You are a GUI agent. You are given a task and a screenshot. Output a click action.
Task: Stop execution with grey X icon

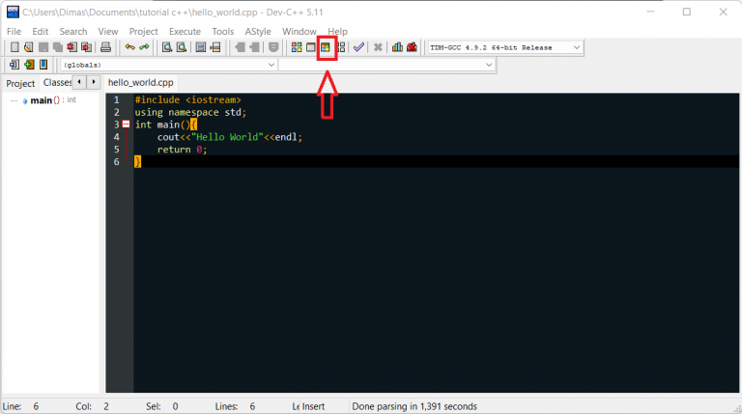click(x=378, y=47)
